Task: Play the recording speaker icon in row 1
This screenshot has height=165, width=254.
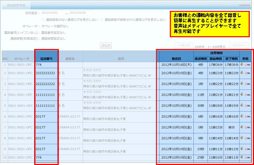Action: pos(242,64)
